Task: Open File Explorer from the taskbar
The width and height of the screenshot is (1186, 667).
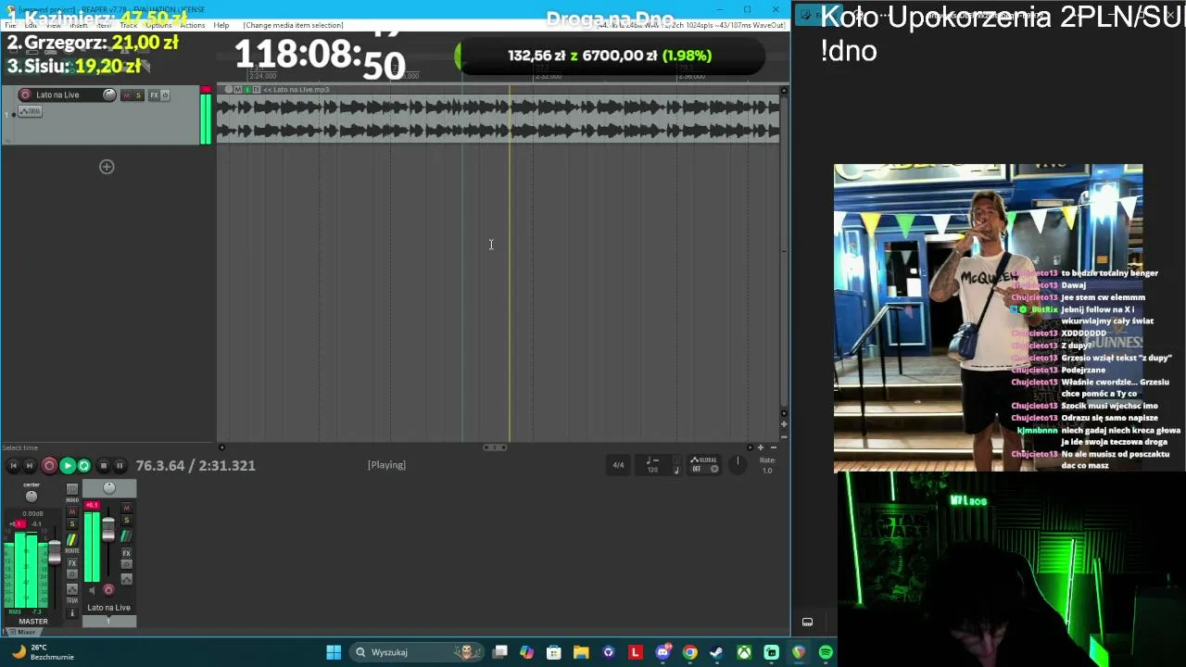Action: click(x=581, y=652)
